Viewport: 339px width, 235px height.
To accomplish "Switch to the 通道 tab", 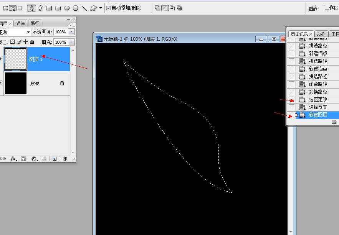I will 21,23.
